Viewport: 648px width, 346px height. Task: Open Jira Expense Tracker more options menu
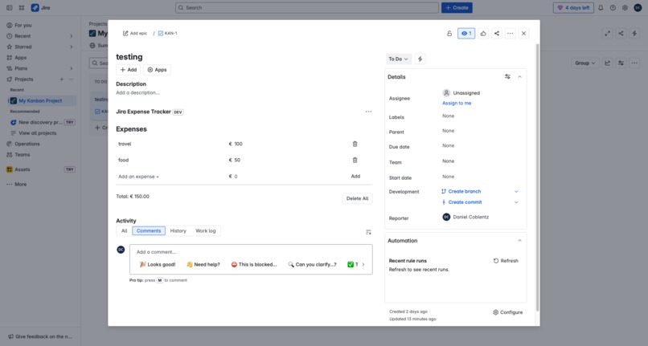pyautogui.click(x=368, y=112)
